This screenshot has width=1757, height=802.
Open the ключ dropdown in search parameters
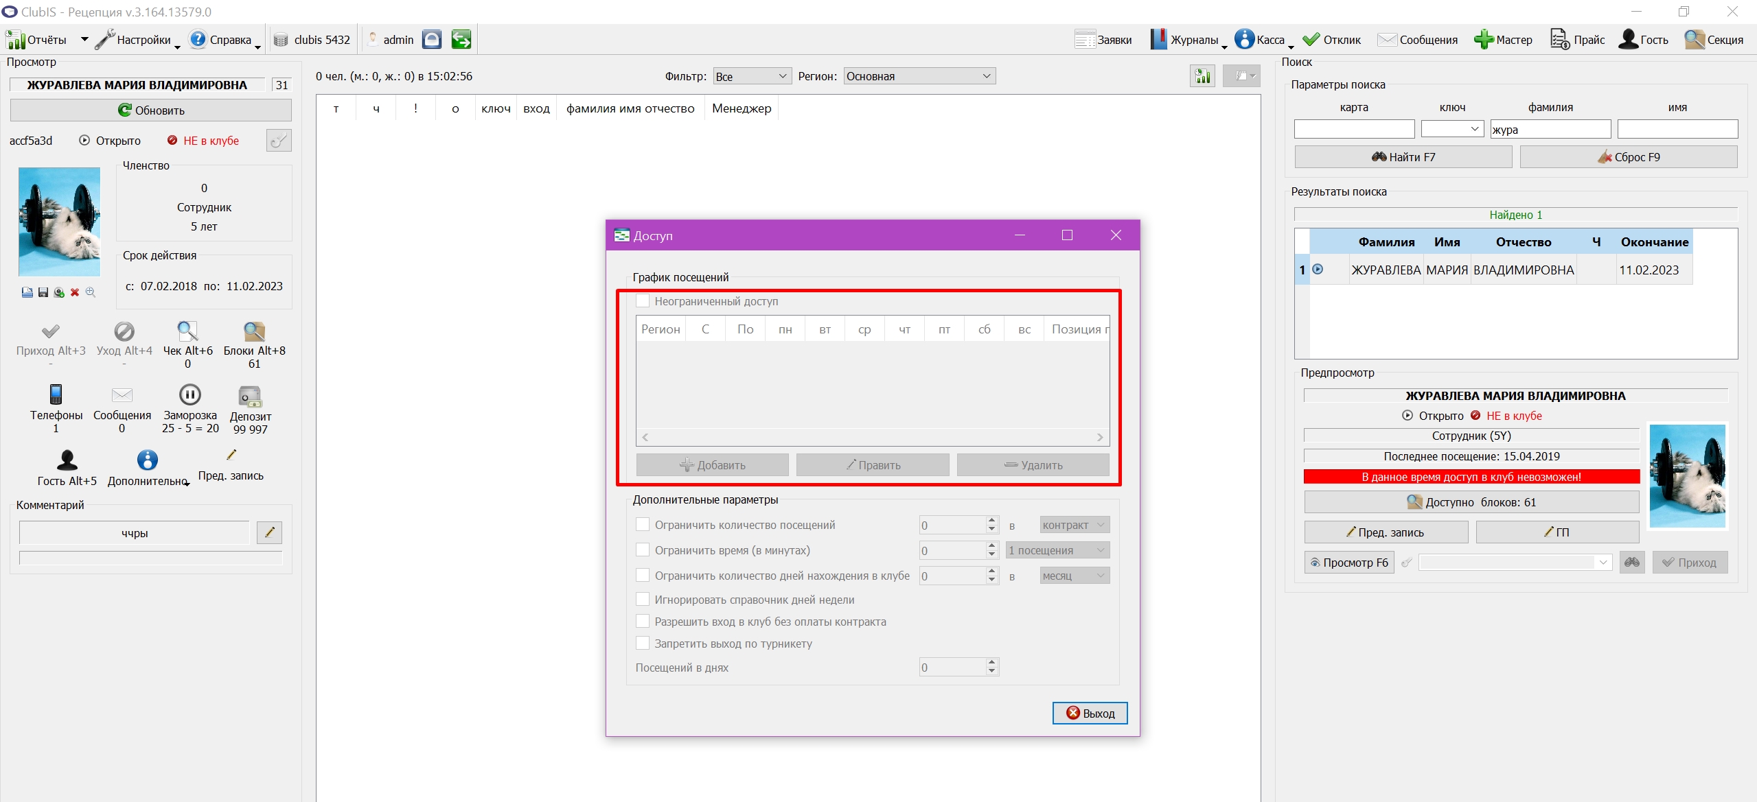[1452, 129]
